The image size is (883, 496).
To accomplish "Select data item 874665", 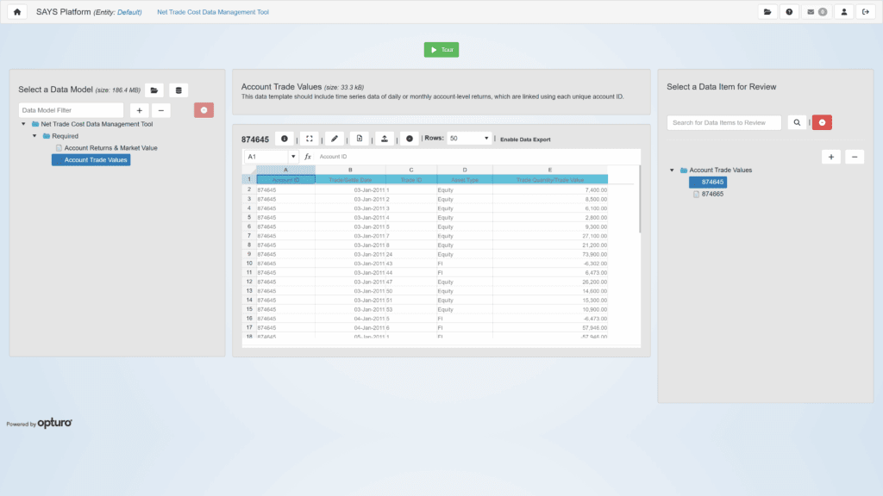I will (x=712, y=195).
